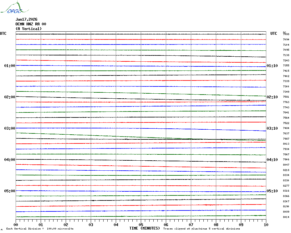Viewport: 291px width, 233px height.
Task: Click the '01:00' hour label
Action: [10, 65]
